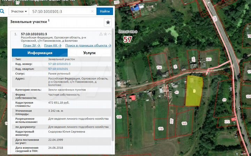Switch to the Услуги tab
Image resolution: width=251 pixels, height=156 pixels.
click(89, 53)
